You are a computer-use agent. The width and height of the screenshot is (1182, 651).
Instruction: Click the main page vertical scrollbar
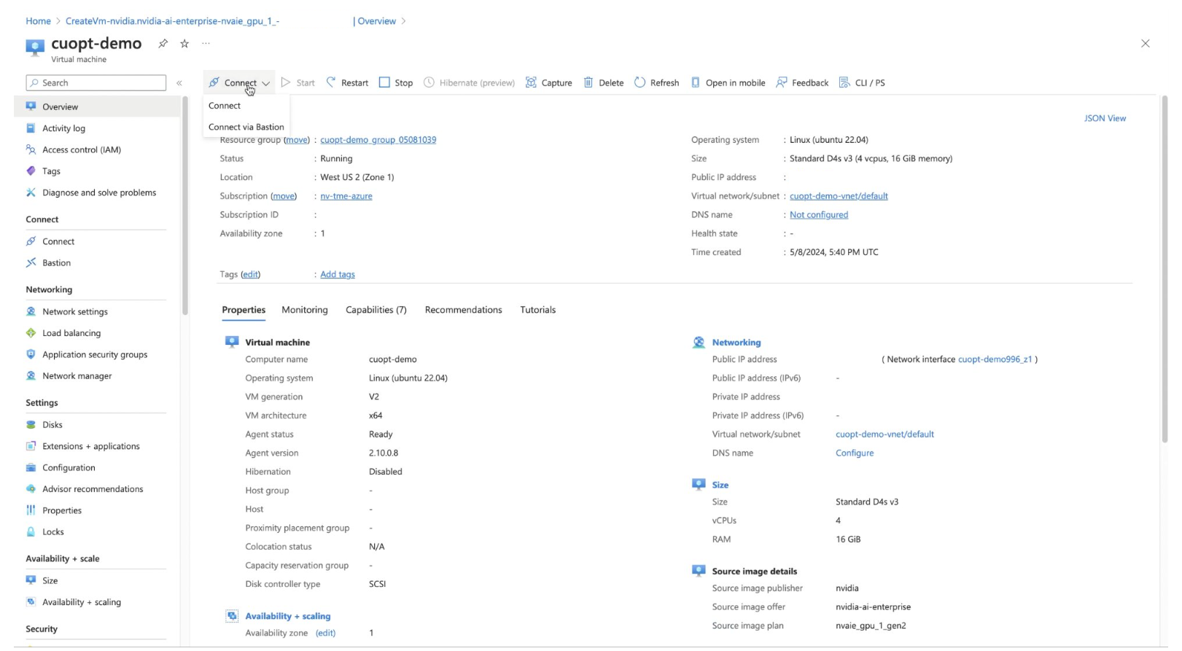(x=1164, y=270)
